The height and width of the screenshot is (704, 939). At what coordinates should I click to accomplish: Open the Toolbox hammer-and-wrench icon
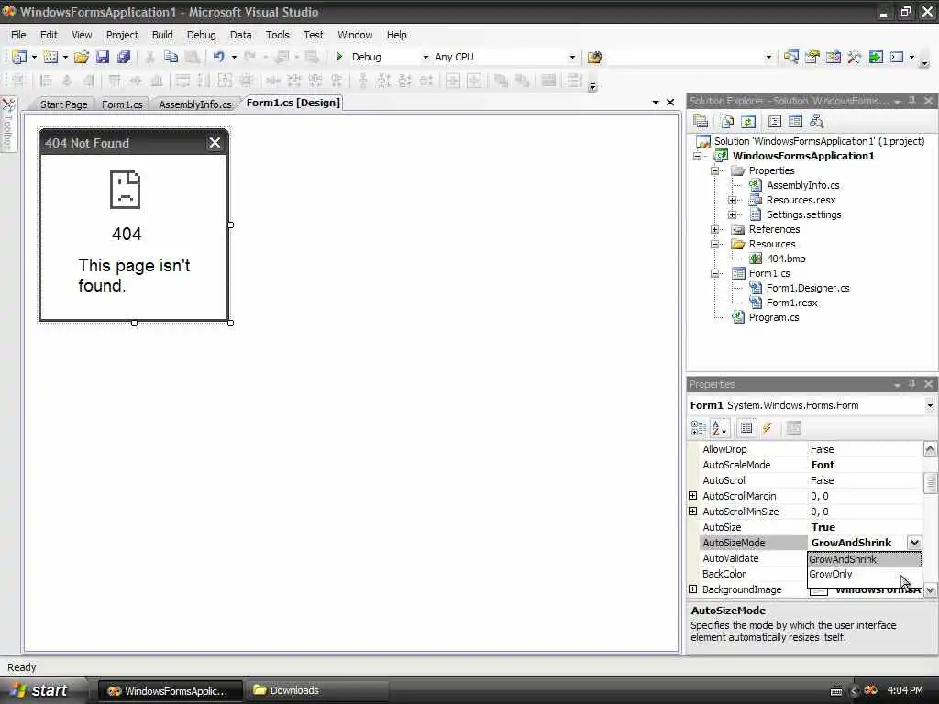coord(854,57)
